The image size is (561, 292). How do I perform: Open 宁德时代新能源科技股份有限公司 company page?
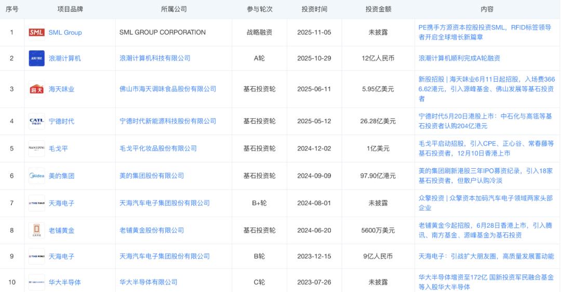tap(168, 121)
